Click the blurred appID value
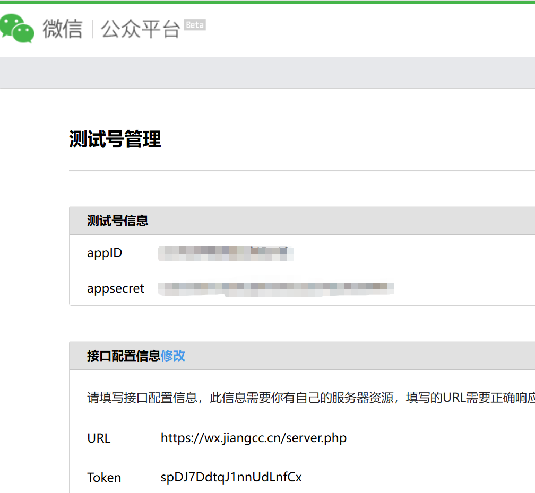This screenshot has width=535, height=493. coord(226,254)
